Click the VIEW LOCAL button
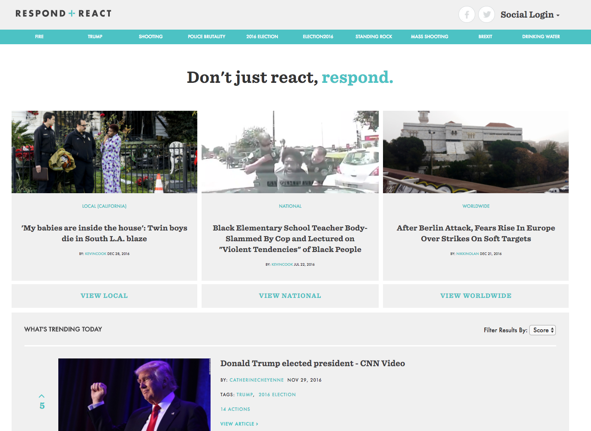Screen dimensions: 591x431 click(104, 296)
